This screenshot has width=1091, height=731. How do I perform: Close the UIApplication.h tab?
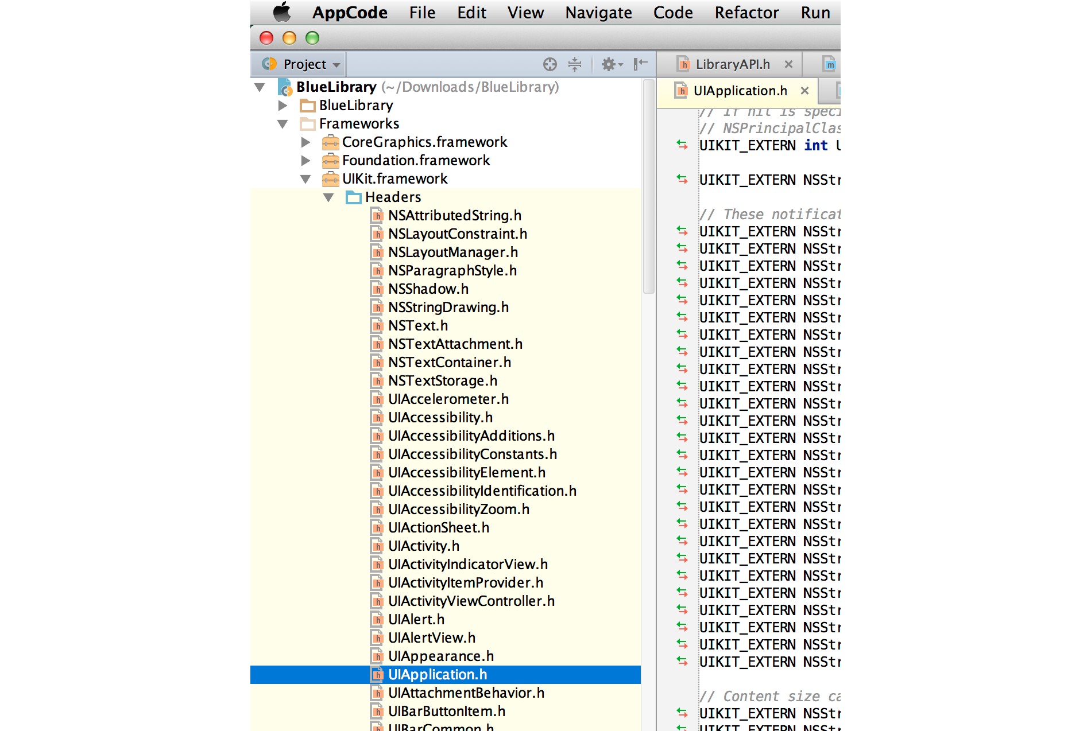(804, 91)
